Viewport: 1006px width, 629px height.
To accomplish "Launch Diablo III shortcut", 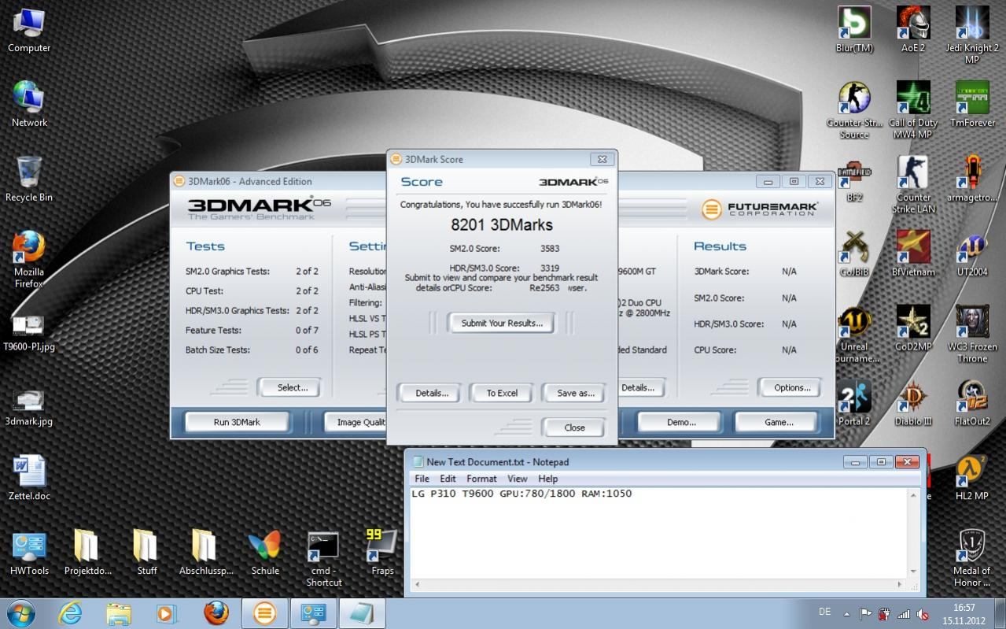I will pyautogui.click(x=913, y=403).
